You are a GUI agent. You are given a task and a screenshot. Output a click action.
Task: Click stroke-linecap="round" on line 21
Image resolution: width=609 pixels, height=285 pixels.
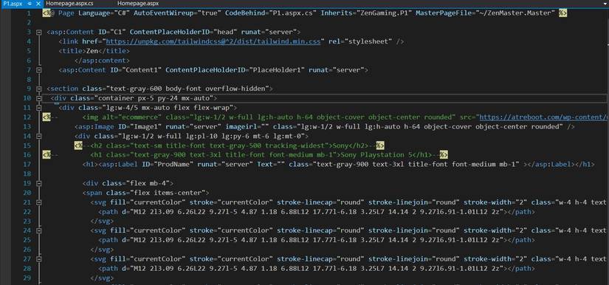pos(320,202)
